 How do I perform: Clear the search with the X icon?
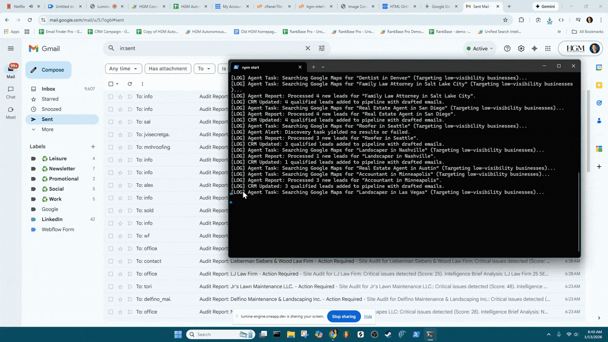[308, 49]
